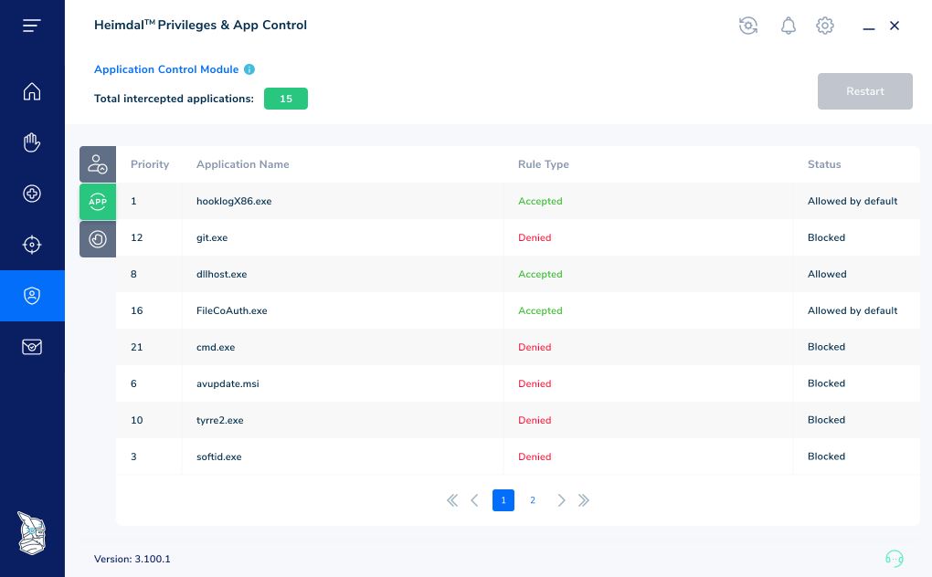The image size is (932, 577).
Task: Open the notifications bell
Action: [x=789, y=26]
